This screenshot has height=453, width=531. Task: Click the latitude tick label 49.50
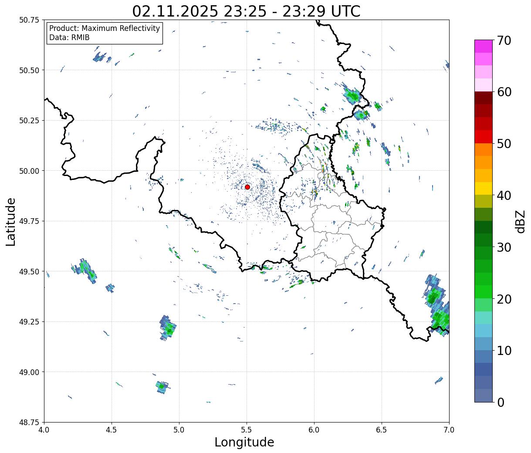tap(29, 271)
